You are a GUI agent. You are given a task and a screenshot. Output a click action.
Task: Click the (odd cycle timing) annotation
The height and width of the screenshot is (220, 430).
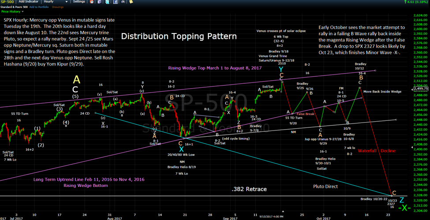coord(236,138)
